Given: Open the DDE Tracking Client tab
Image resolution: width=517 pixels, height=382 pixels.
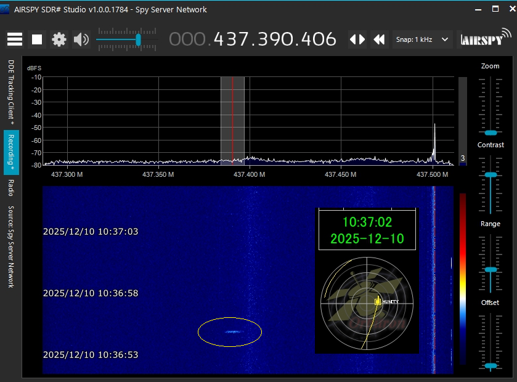Looking at the screenshot, I should pos(11,92).
